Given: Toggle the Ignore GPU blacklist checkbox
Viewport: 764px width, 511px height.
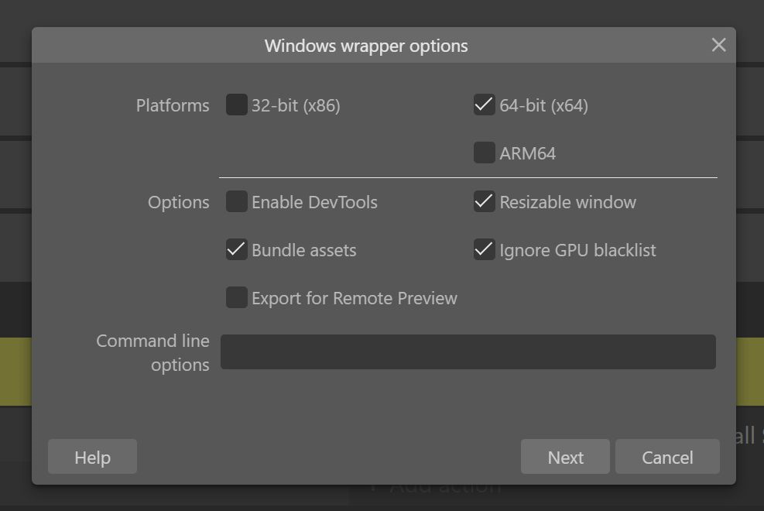Looking at the screenshot, I should tap(485, 250).
